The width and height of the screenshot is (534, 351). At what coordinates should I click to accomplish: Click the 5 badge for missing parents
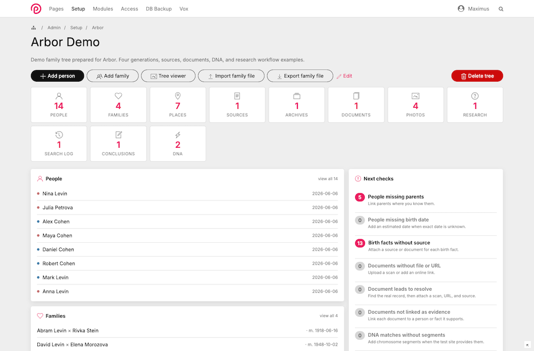(359, 197)
